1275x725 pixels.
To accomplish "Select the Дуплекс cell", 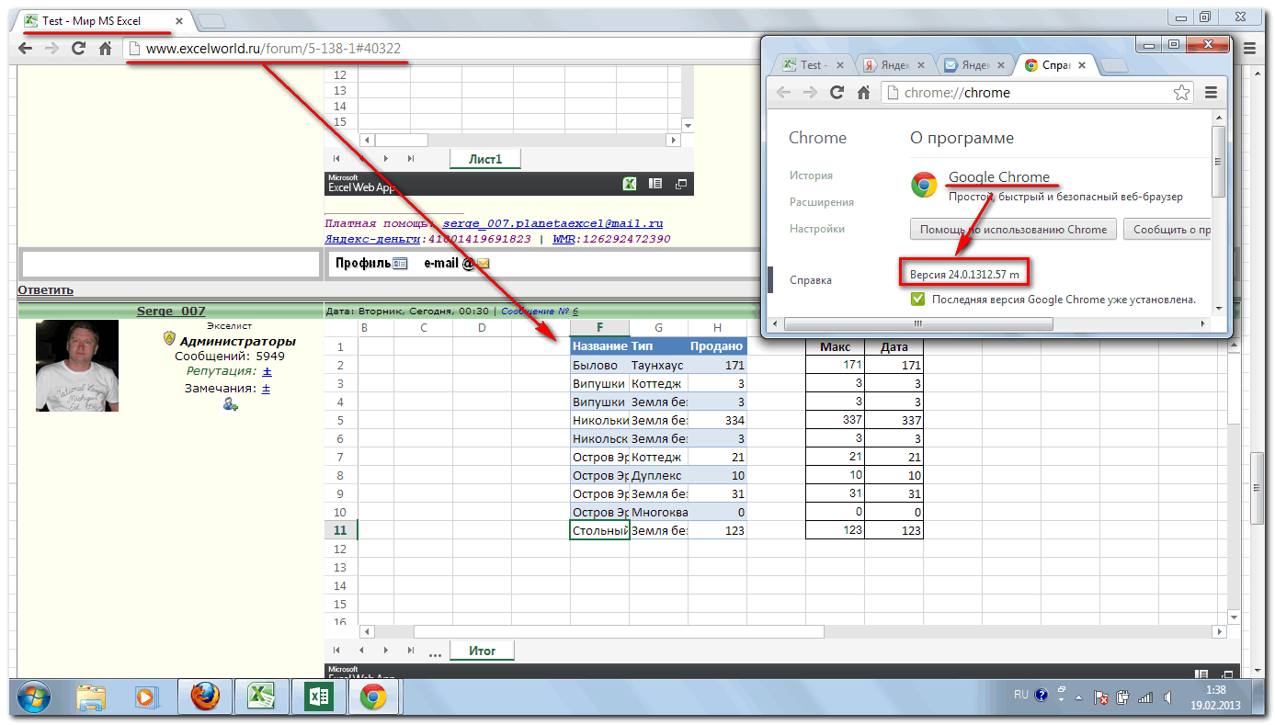I will click(658, 475).
